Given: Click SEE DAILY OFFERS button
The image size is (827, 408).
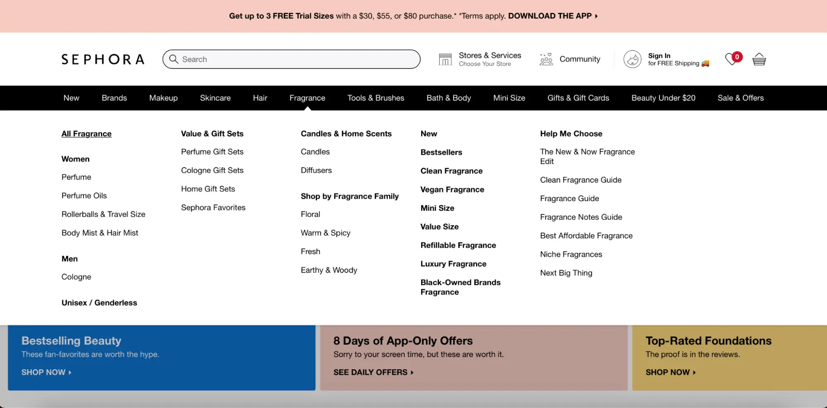Looking at the screenshot, I should 373,372.
